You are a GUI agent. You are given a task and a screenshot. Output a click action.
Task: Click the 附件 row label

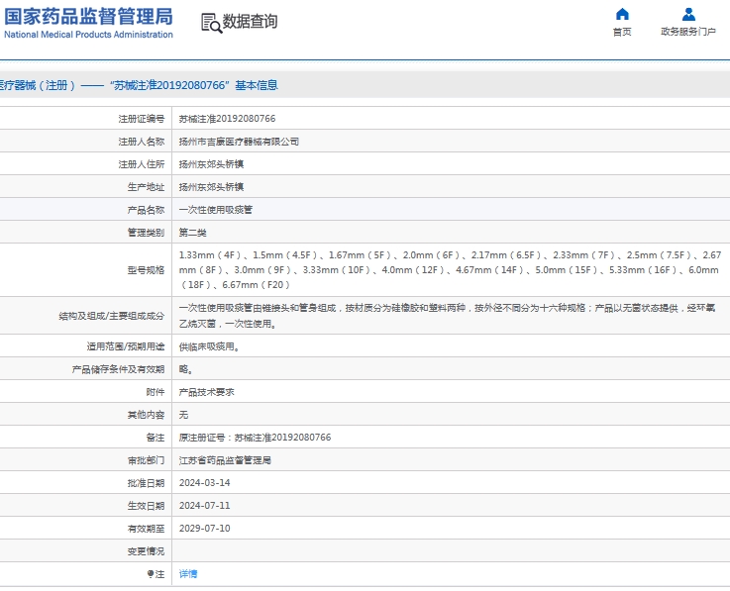(156, 392)
